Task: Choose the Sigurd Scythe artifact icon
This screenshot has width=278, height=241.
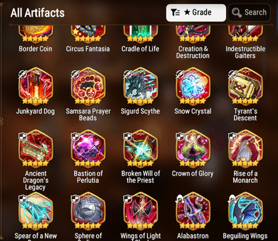Action: [x=140, y=86]
